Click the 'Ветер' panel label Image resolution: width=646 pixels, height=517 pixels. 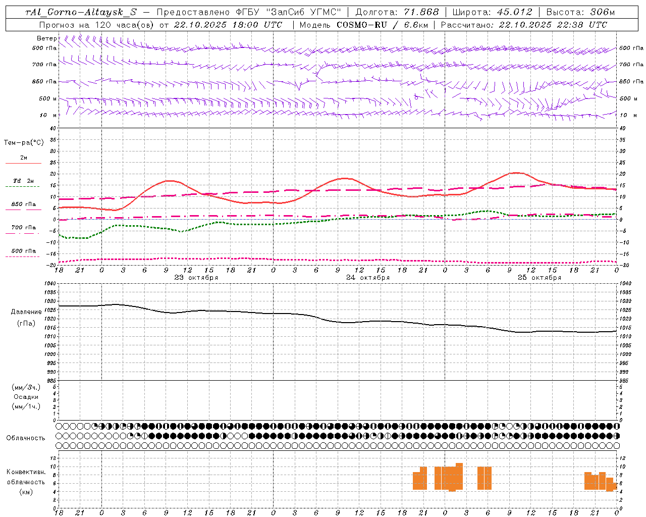pyautogui.click(x=47, y=38)
